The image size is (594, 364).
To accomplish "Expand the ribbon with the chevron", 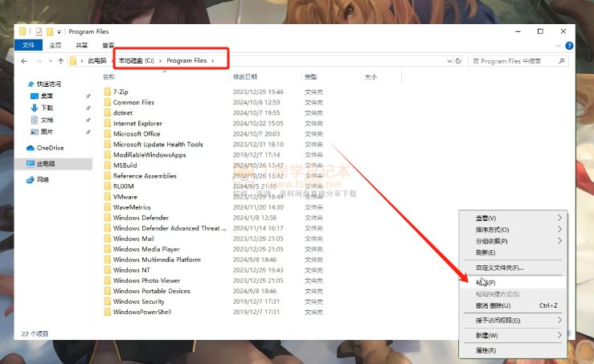I will [559, 46].
